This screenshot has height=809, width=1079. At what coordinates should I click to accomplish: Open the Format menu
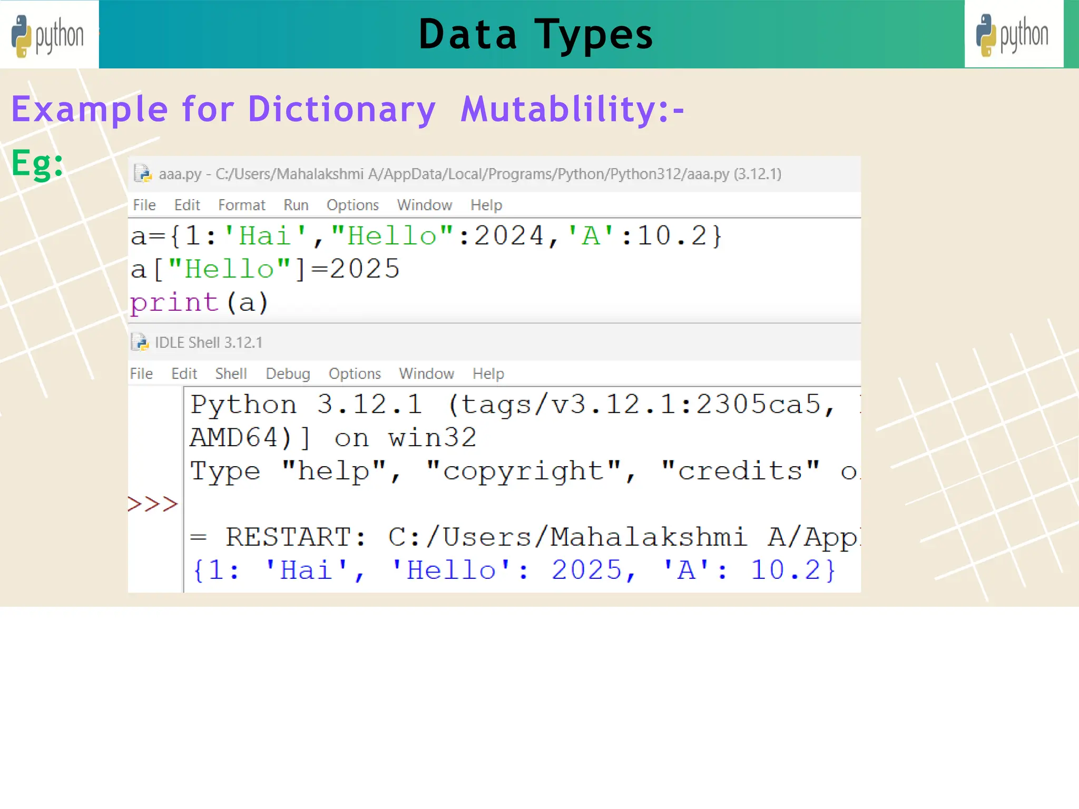click(x=241, y=205)
